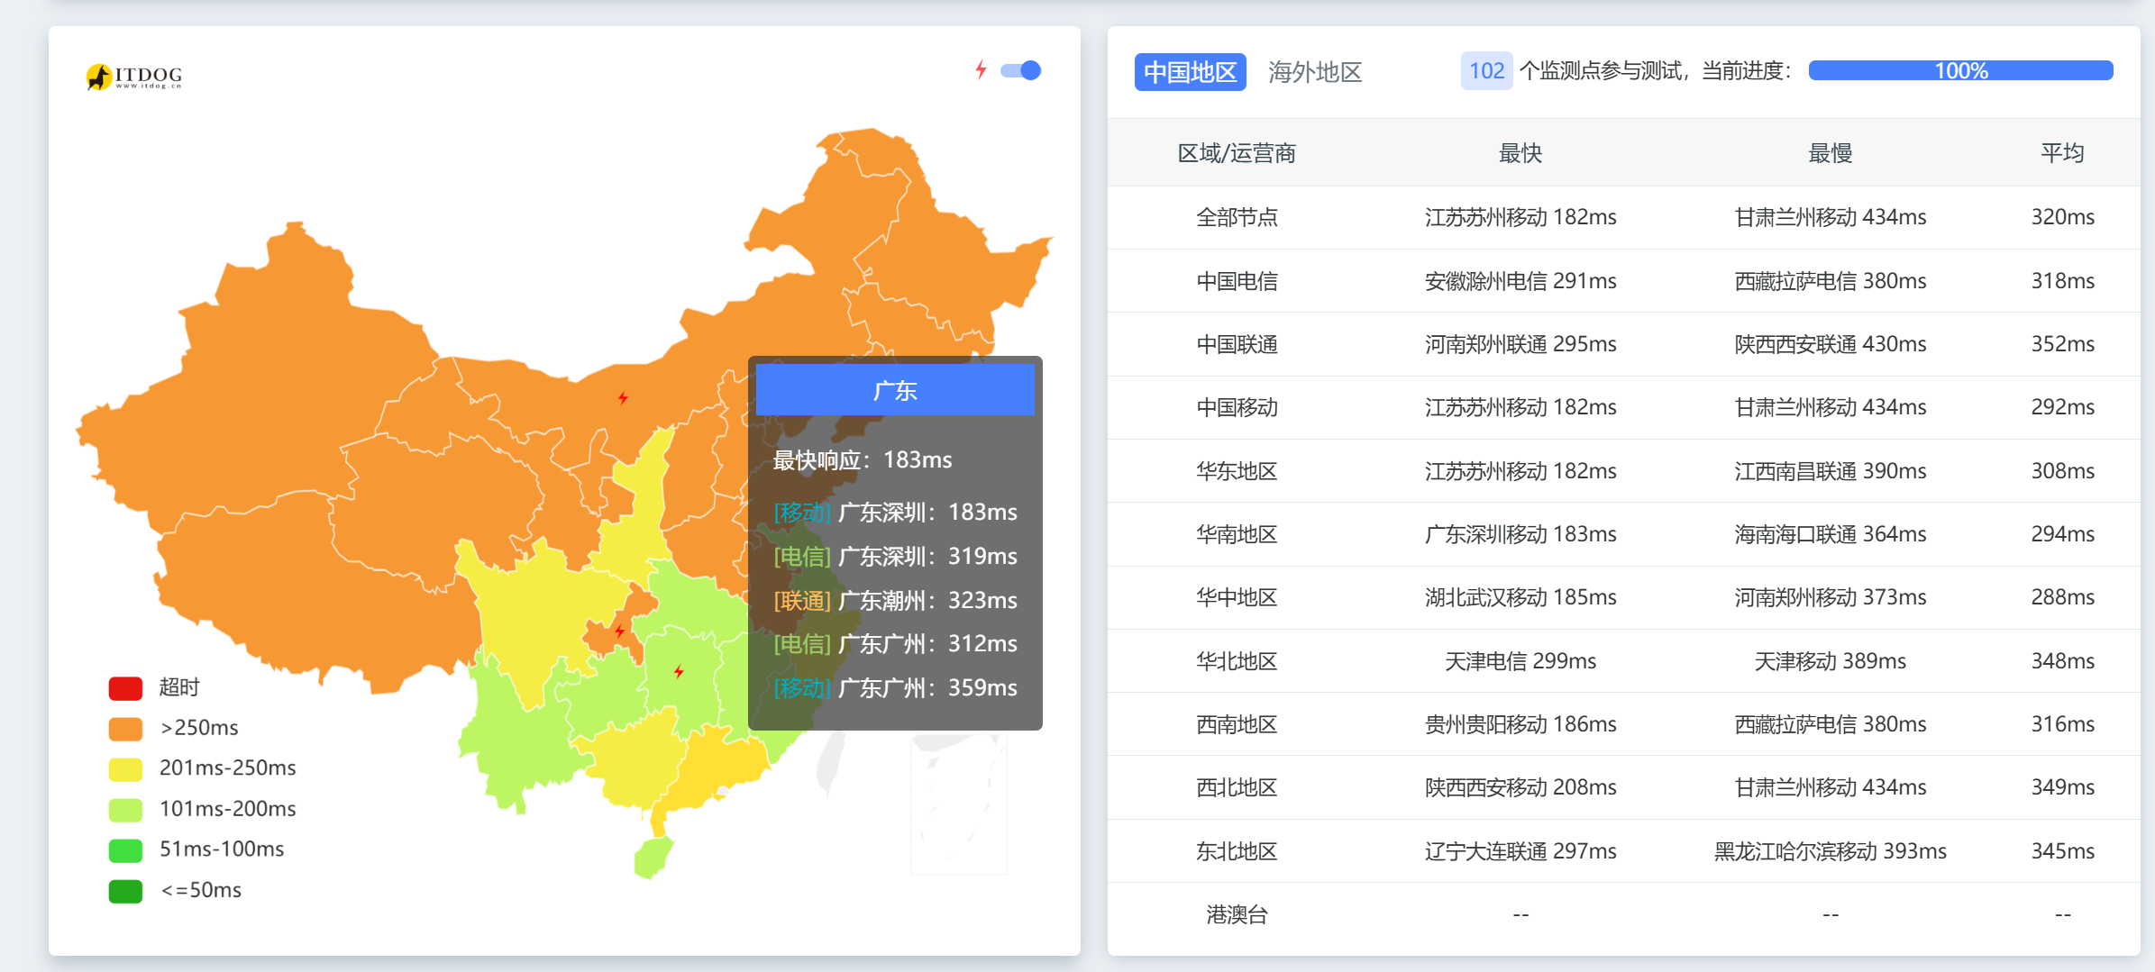
Task: Click the yellow 201ms-250ms legend swatch
Action: 125,769
